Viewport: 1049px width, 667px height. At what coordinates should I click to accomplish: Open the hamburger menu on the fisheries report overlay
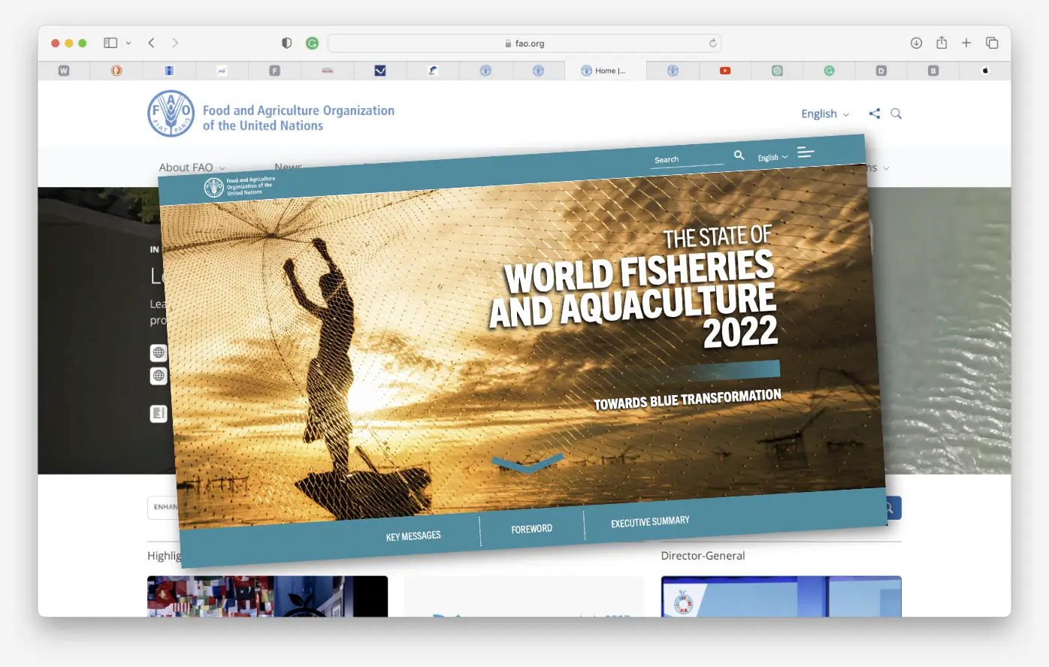(x=806, y=152)
